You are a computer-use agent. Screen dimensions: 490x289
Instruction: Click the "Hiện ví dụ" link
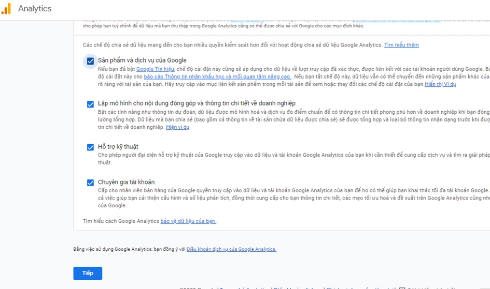(177, 127)
